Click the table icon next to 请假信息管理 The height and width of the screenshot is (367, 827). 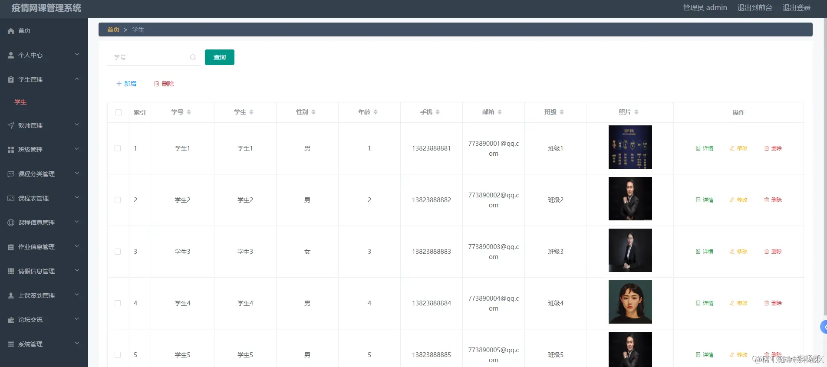pyautogui.click(x=11, y=271)
